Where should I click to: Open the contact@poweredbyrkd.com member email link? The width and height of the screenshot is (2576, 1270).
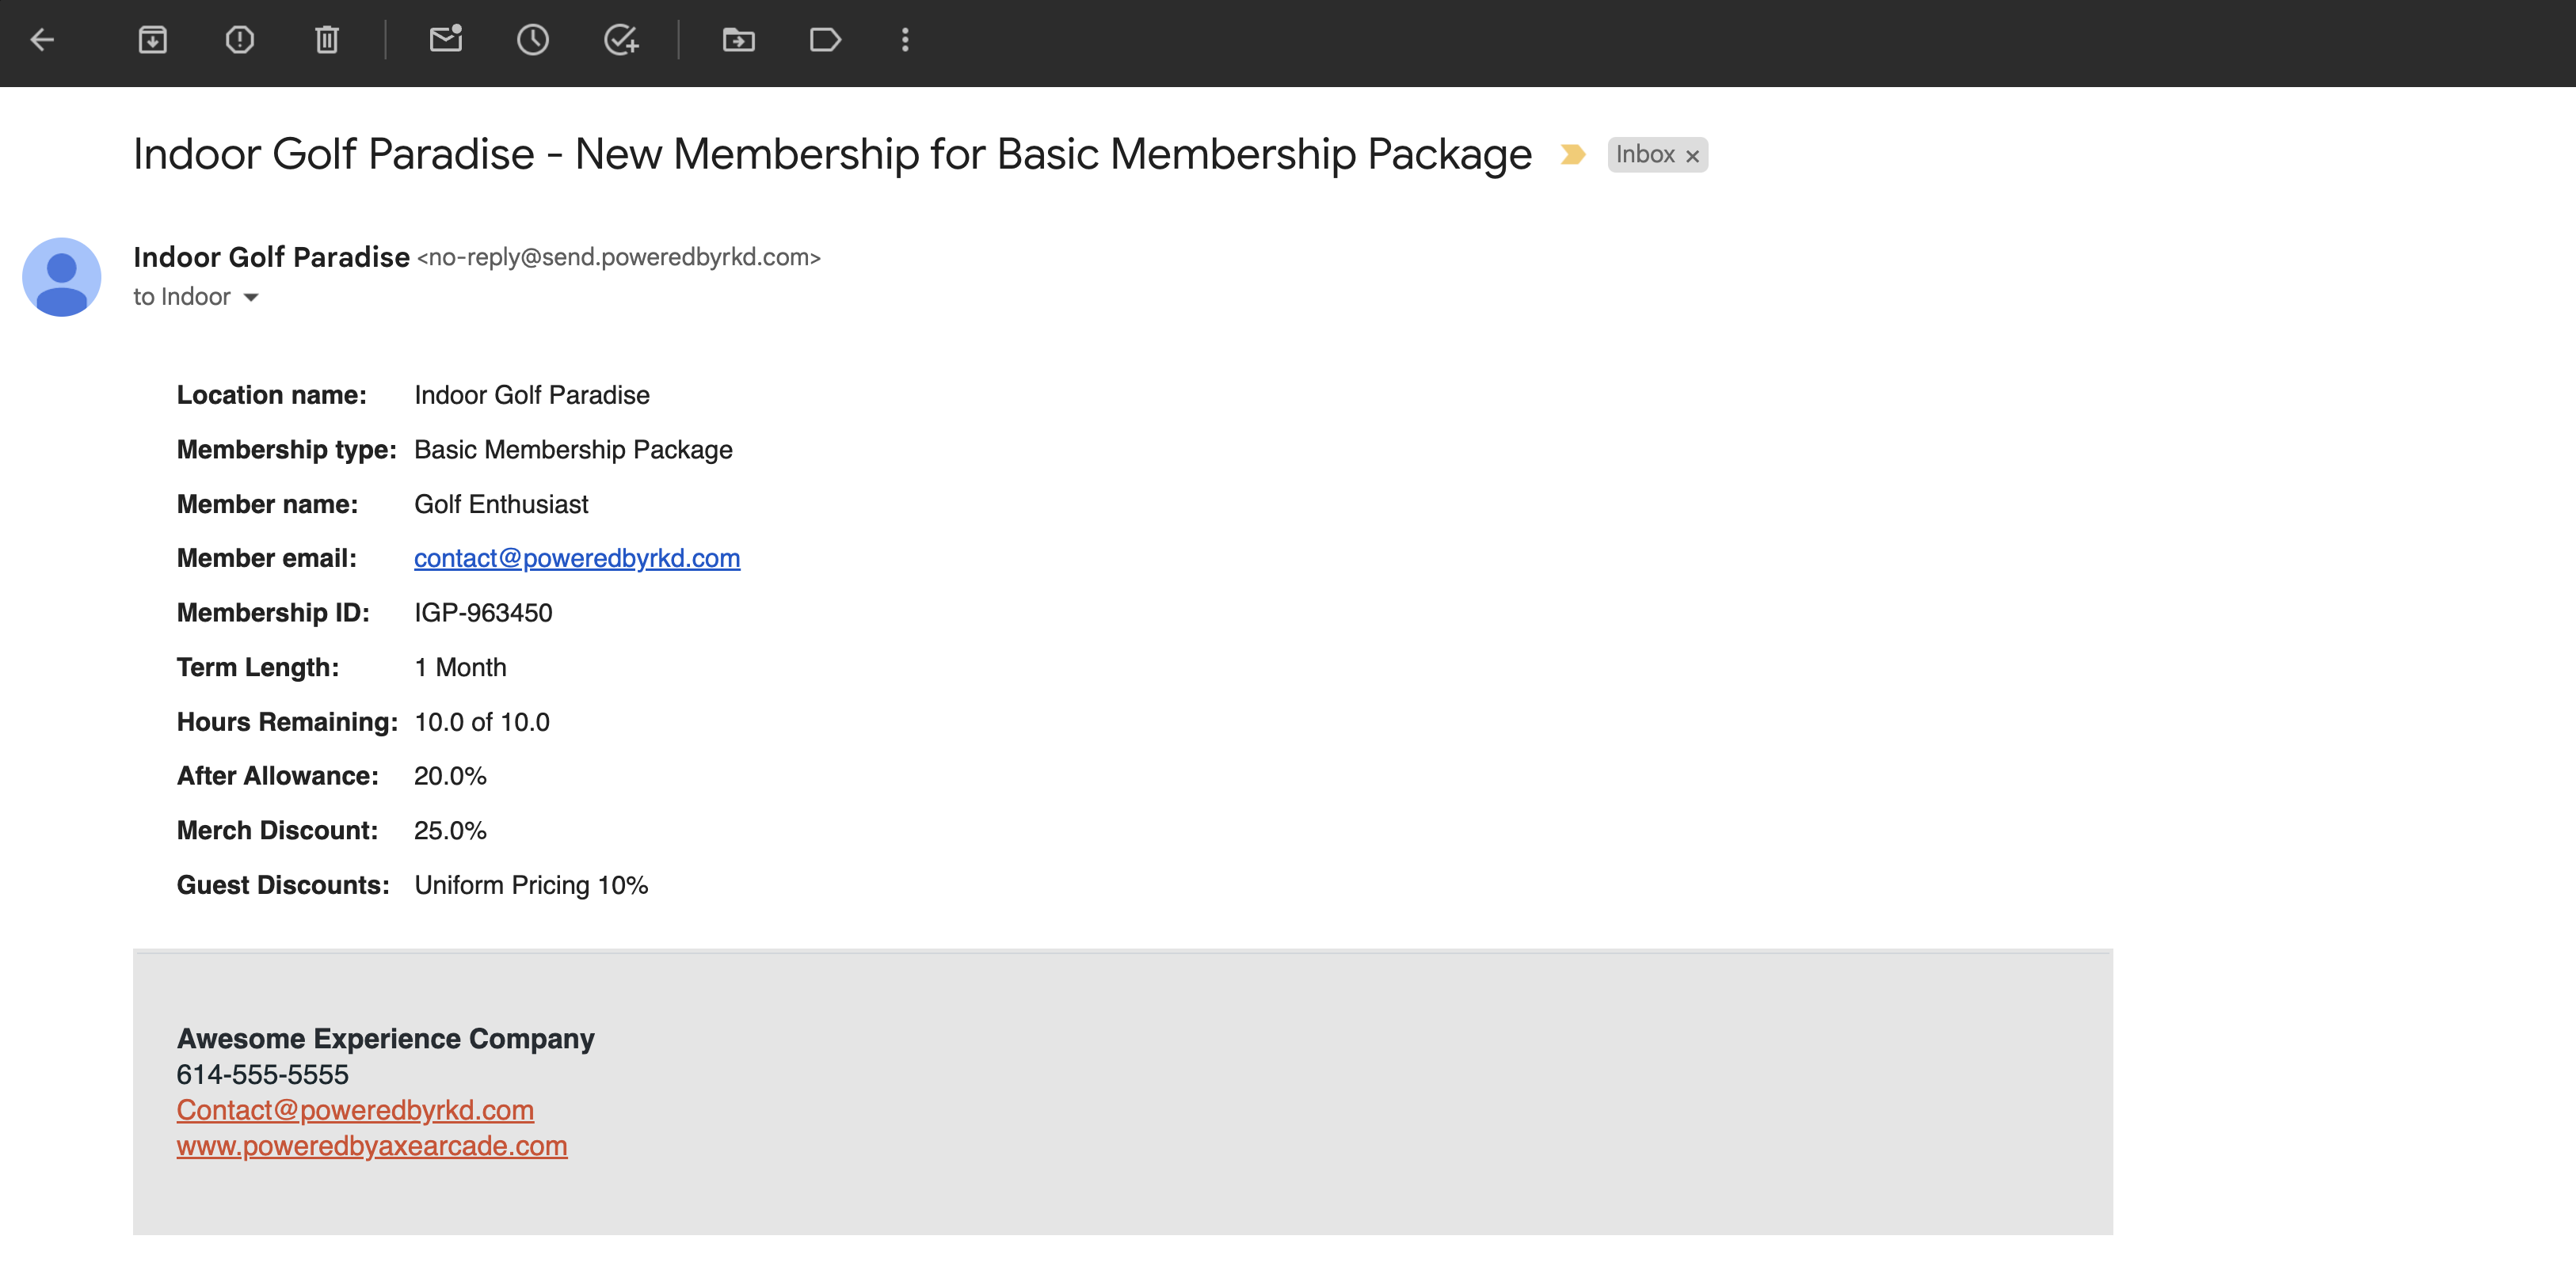pyautogui.click(x=577, y=558)
